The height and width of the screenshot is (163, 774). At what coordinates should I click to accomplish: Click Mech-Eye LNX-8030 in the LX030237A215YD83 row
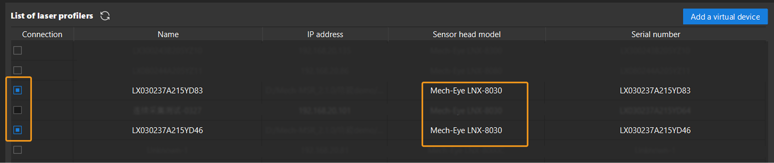point(466,91)
